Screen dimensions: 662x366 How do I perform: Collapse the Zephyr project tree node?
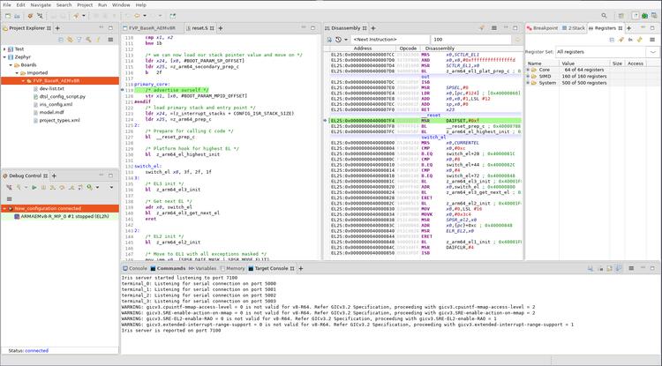point(5,56)
